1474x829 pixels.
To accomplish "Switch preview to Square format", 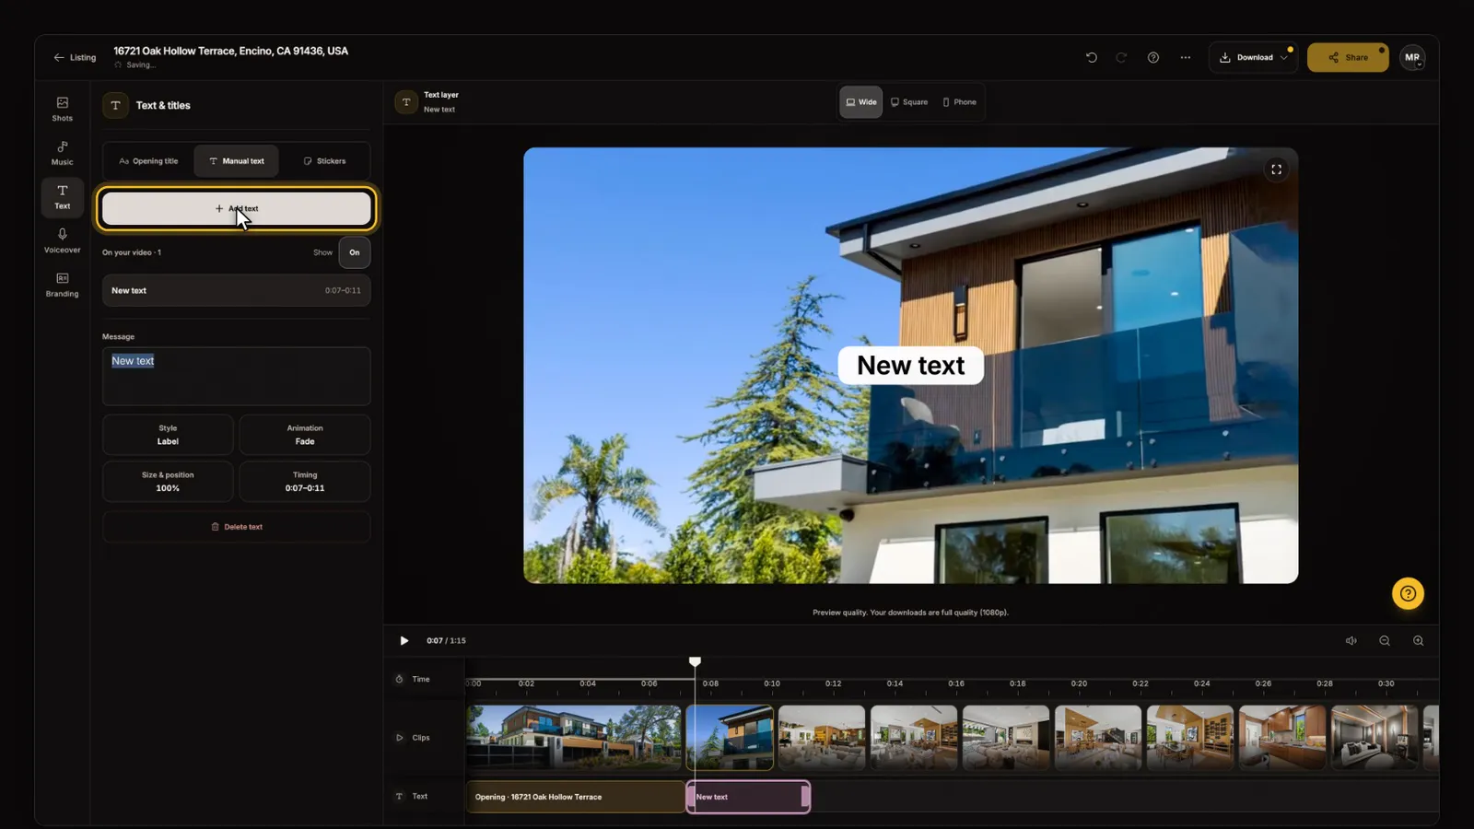I will click(x=909, y=102).
